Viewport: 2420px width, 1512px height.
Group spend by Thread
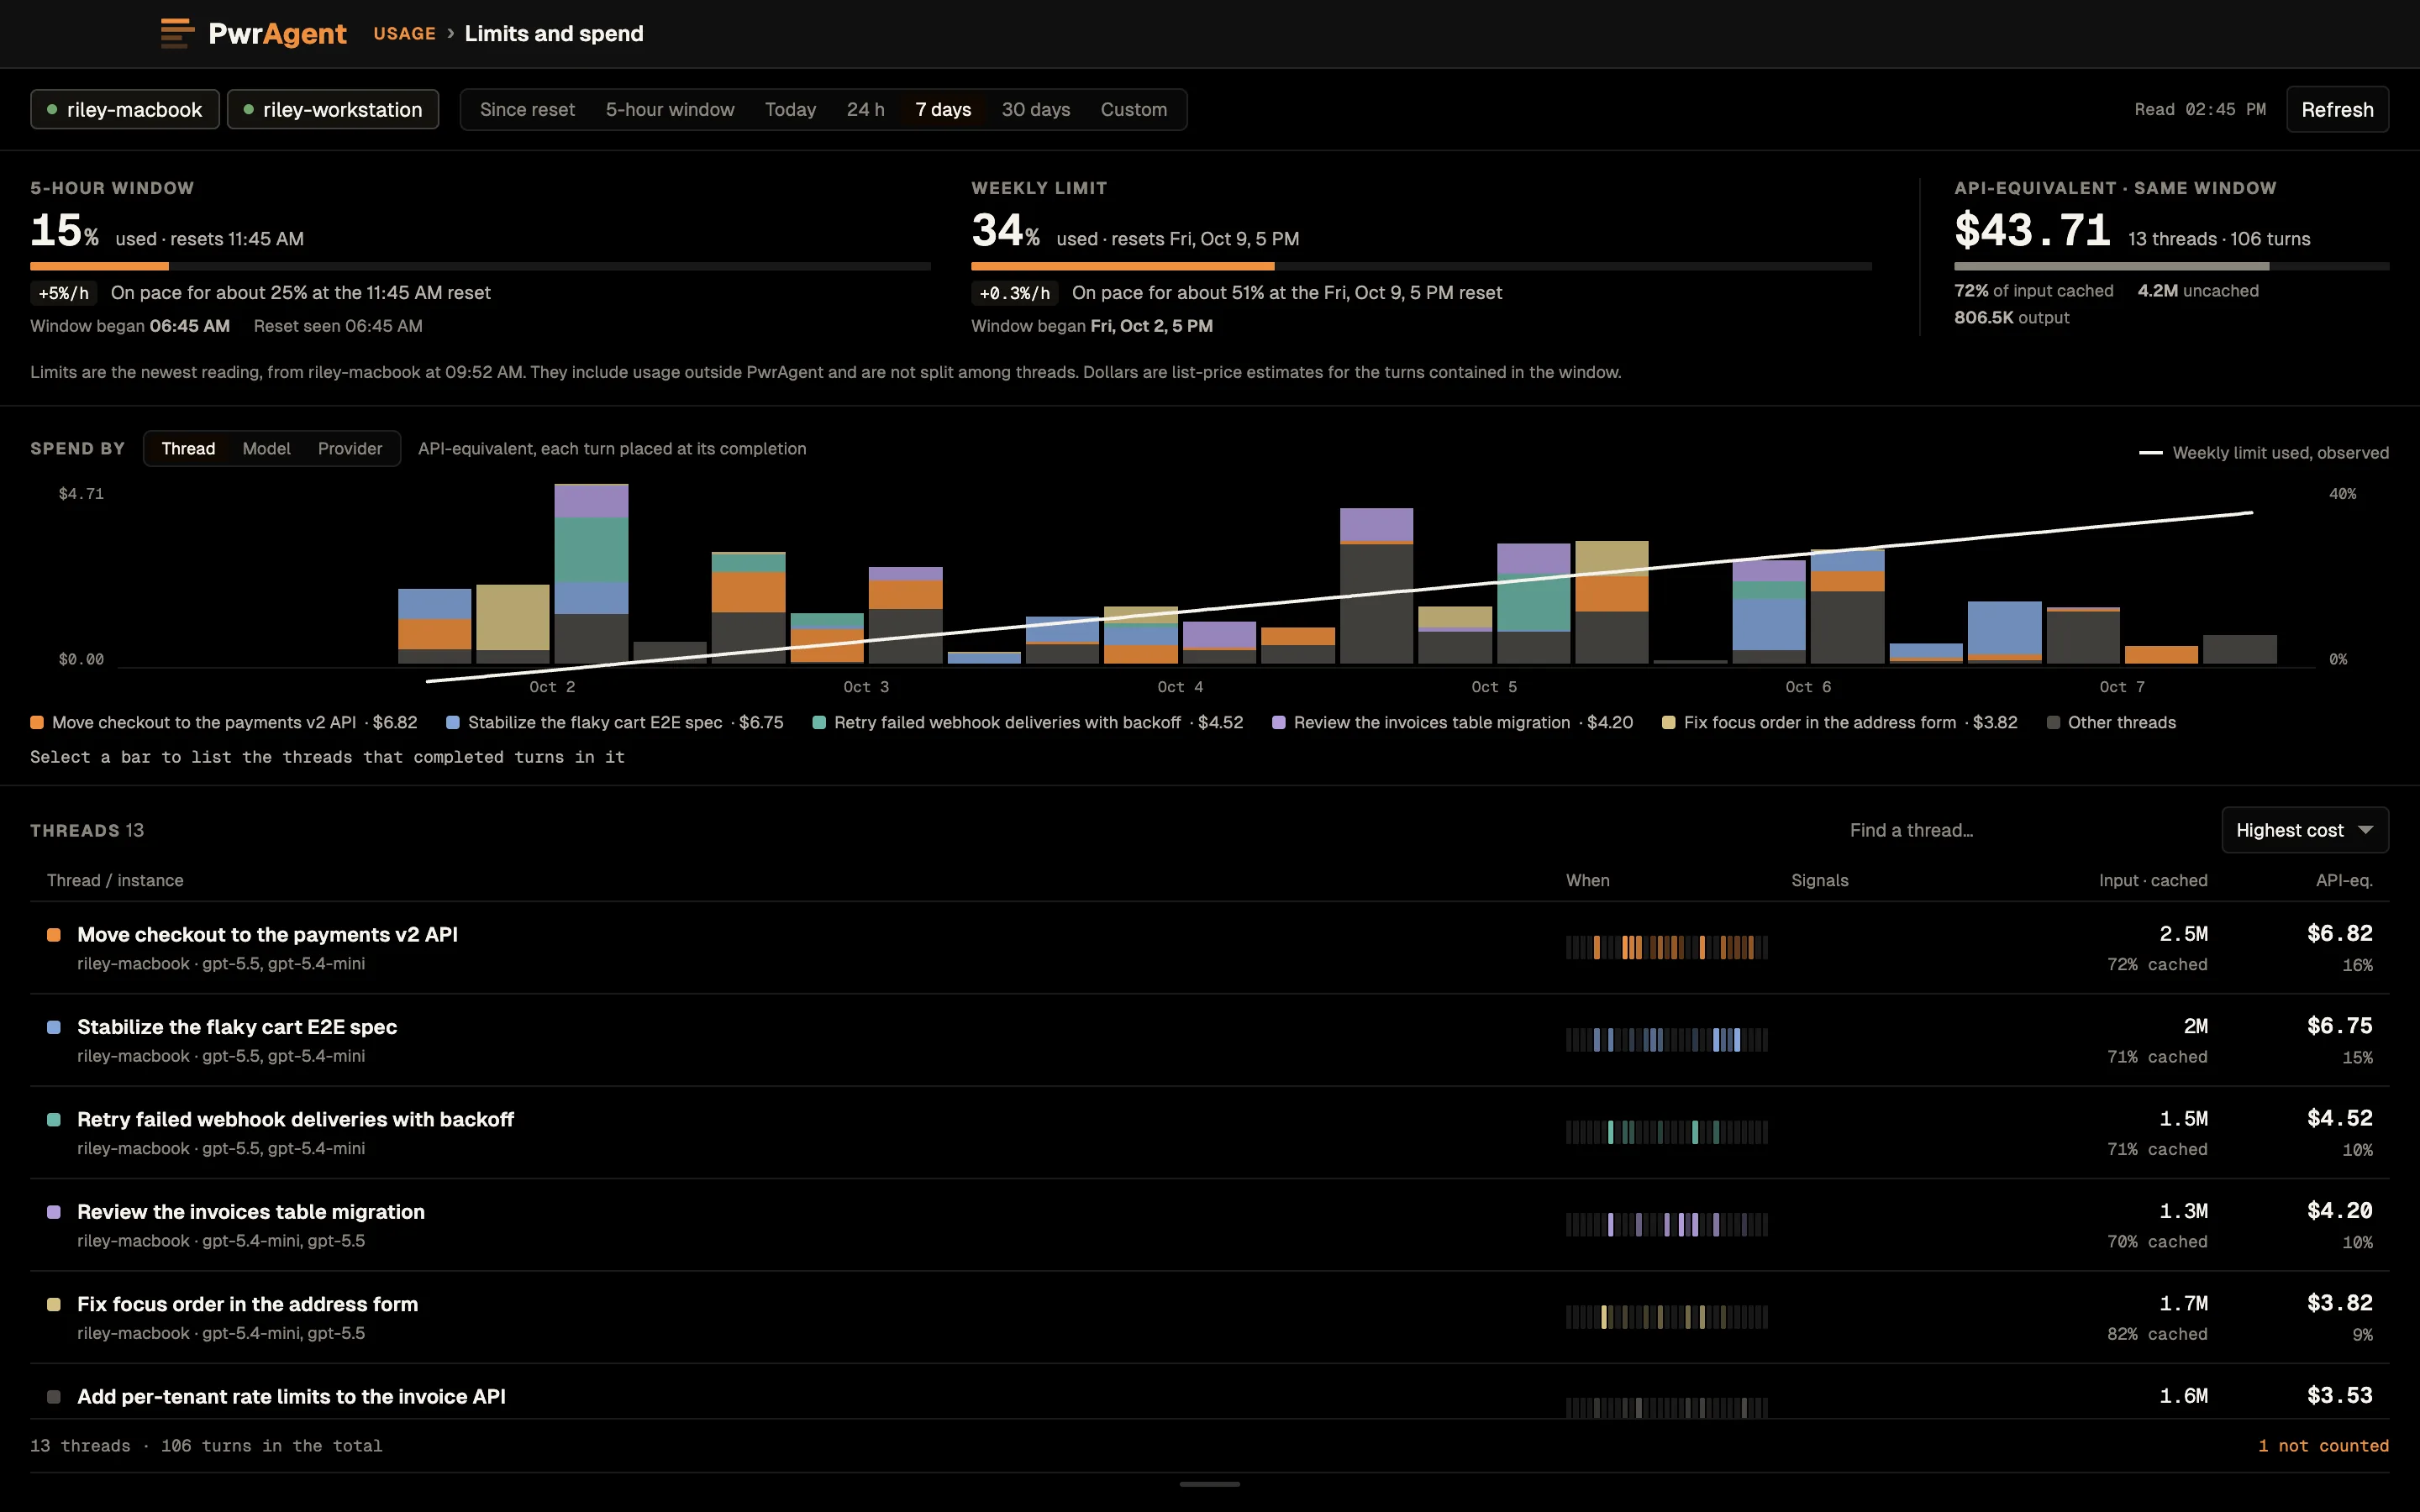tap(188, 449)
